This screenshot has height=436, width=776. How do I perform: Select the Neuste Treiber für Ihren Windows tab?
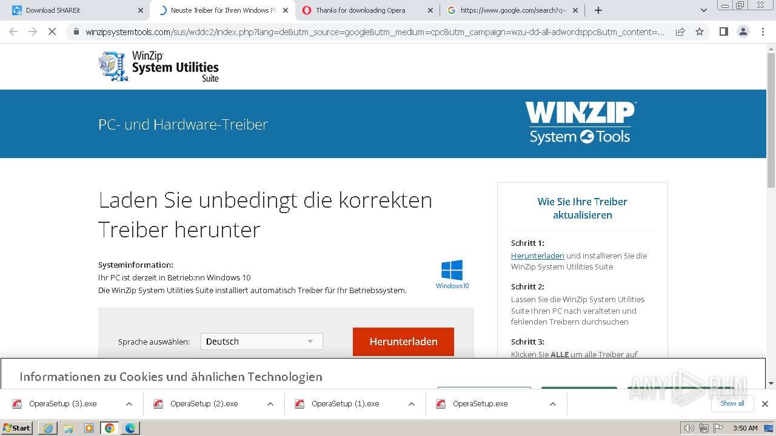click(222, 10)
